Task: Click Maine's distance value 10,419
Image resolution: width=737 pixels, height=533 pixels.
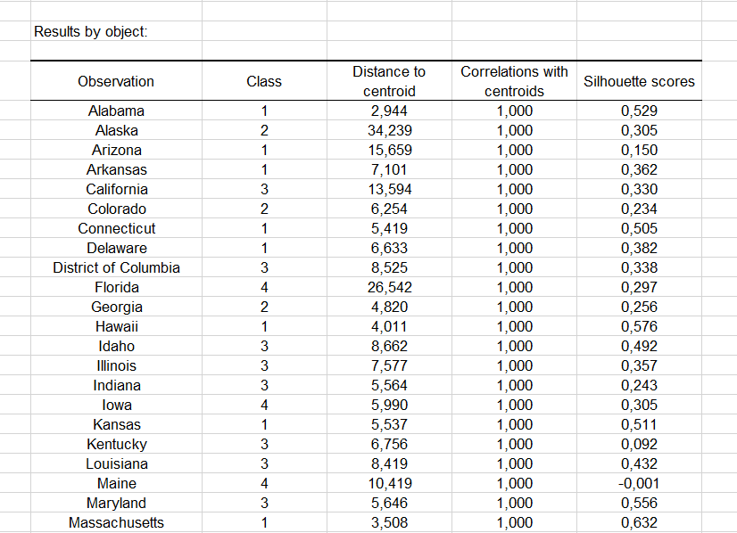Action: [389, 484]
